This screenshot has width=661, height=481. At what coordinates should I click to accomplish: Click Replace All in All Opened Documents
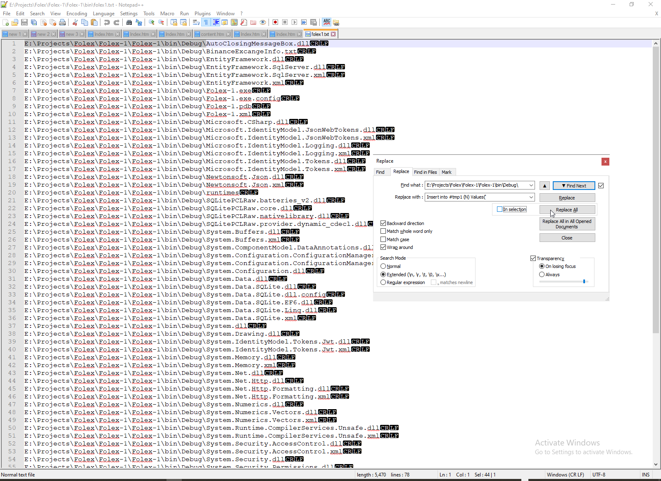click(567, 224)
